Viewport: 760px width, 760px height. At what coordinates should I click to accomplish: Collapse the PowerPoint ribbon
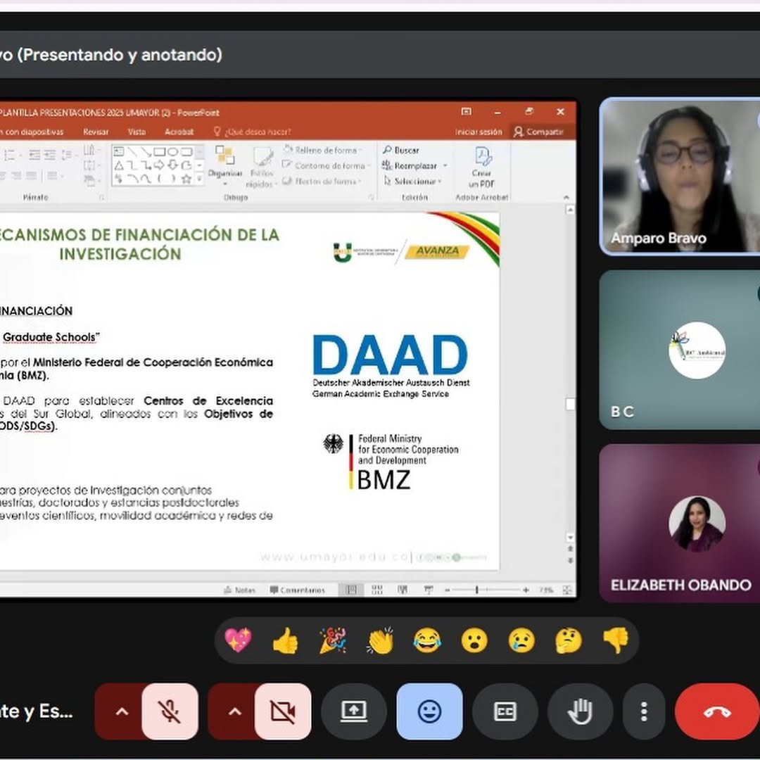coord(566,197)
